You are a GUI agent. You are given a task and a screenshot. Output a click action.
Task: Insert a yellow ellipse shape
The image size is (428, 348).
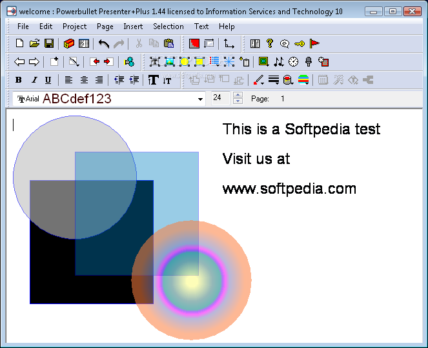184,62
